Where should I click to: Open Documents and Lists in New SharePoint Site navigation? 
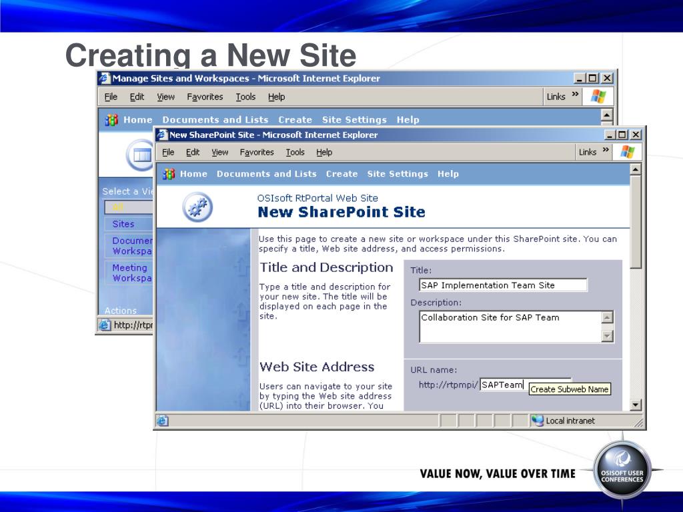pyautogui.click(x=267, y=174)
